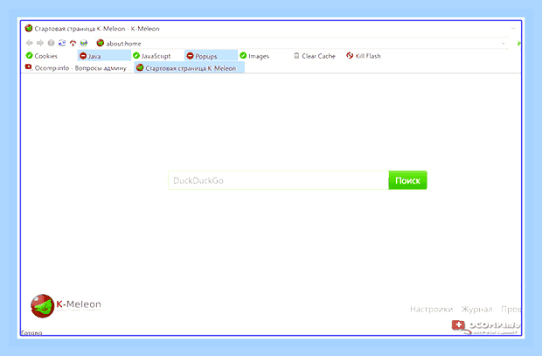The image size is (542, 356).
Task: Toggle JavaScript permission
Action: (x=152, y=56)
